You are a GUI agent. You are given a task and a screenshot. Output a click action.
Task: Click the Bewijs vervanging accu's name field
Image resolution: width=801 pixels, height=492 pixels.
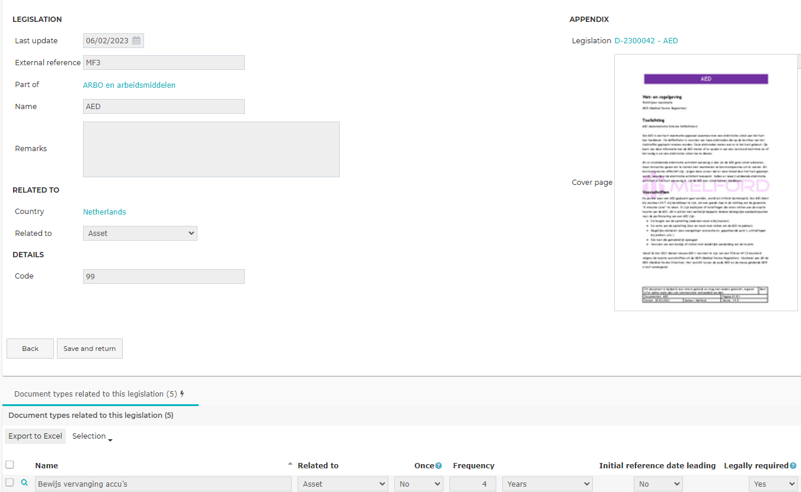163,484
